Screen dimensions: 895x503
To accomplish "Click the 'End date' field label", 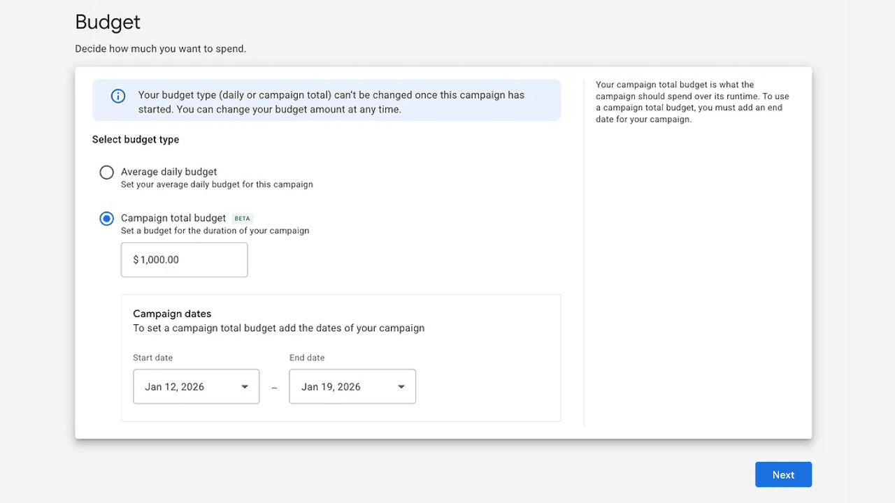I will click(x=307, y=358).
